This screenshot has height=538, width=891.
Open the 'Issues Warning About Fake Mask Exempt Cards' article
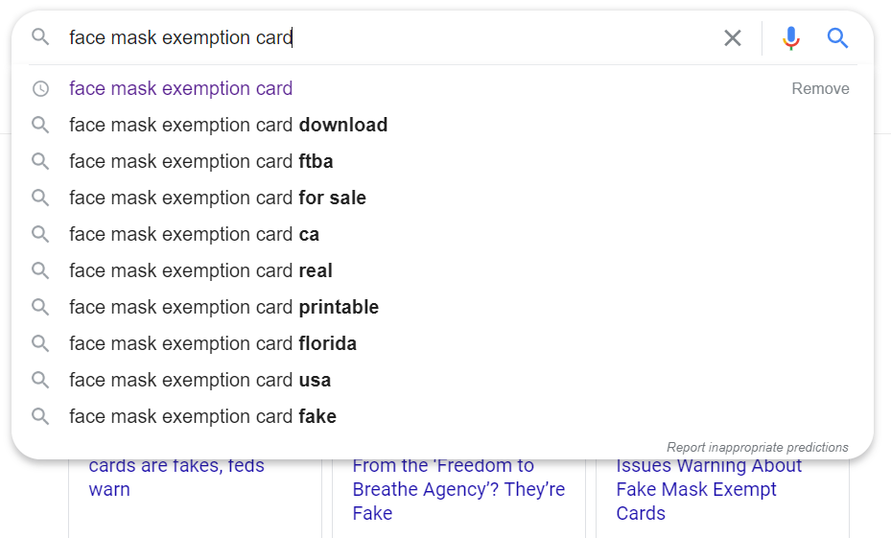pyautogui.click(x=709, y=489)
